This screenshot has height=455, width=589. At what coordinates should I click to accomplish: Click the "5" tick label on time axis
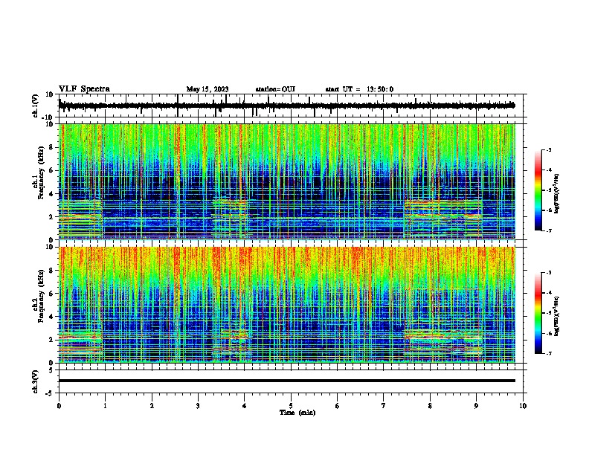291,406
